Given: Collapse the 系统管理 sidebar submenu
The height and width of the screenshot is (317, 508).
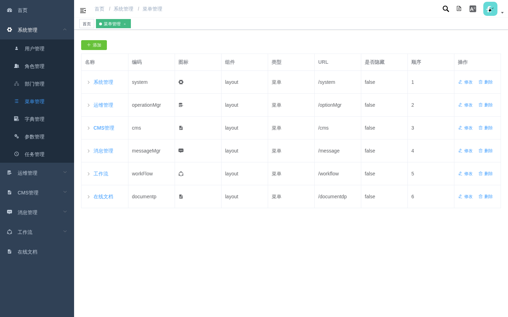Looking at the screenshot, I should 37,30.
